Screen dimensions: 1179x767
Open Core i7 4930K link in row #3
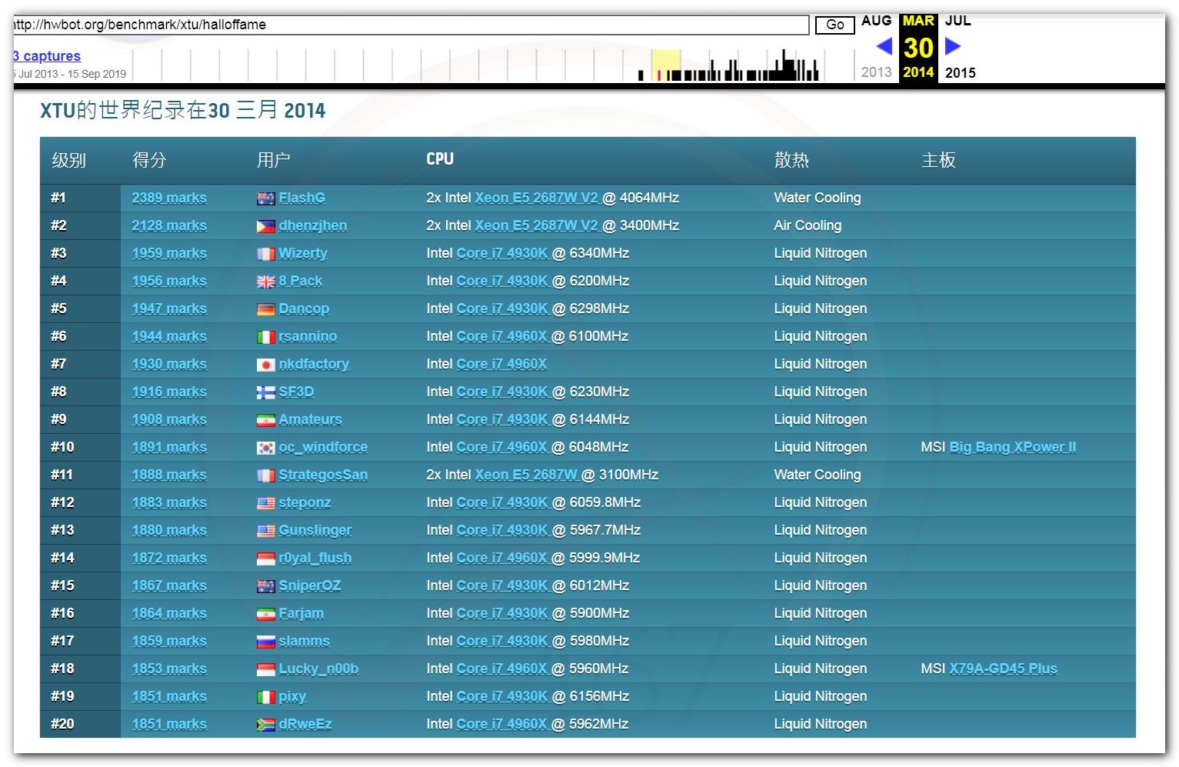pyautogui.click(x=502, y=253)
